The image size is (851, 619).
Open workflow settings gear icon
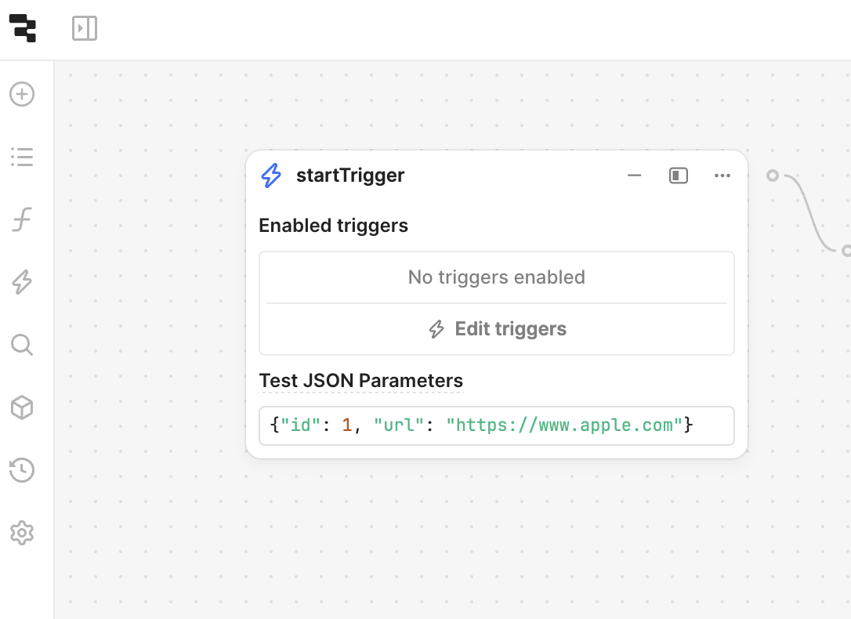(22, 533)
